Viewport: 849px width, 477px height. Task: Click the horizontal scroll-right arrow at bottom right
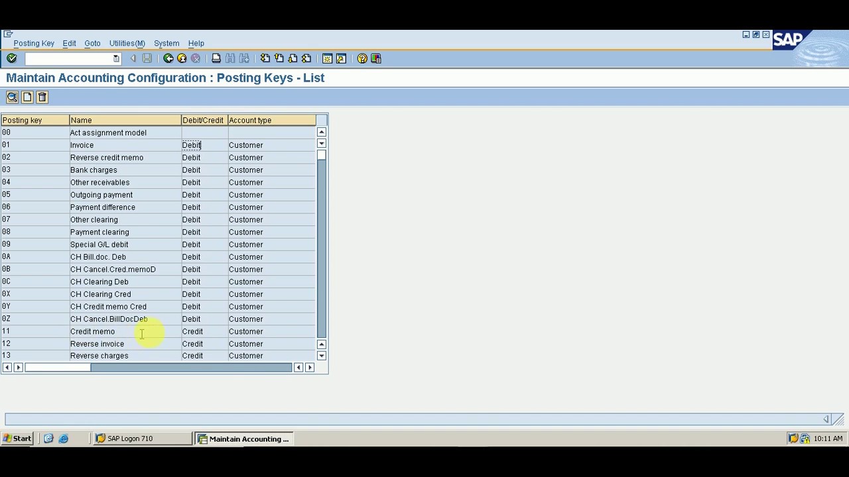[310, 368]
